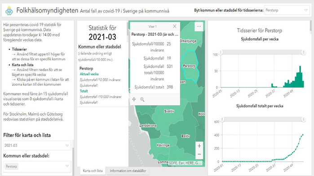Click the zoom-to magnifier icon in popup
This screenshot has height=176, width=314.
click(x=142, y=99)
